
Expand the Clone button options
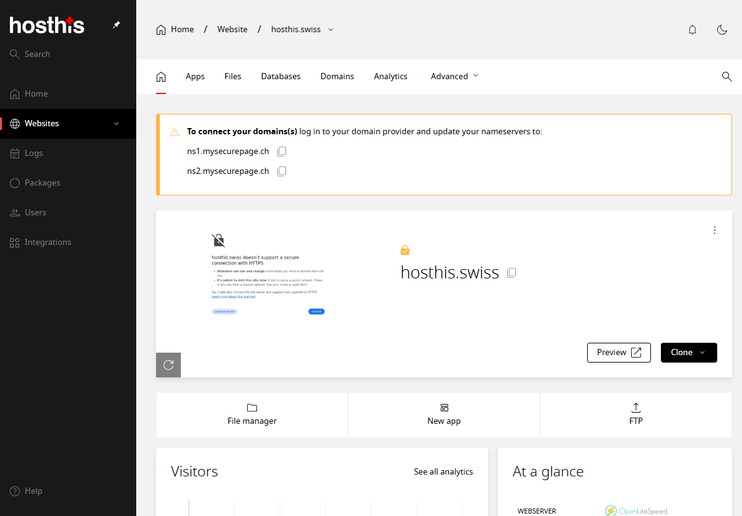pos(702,352)
